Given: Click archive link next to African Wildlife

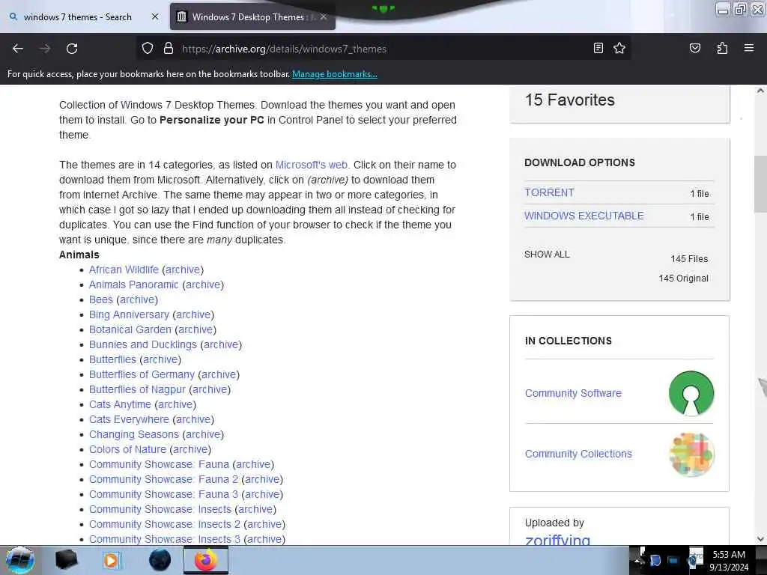Looking at the screenshot, I should [183, 270].
